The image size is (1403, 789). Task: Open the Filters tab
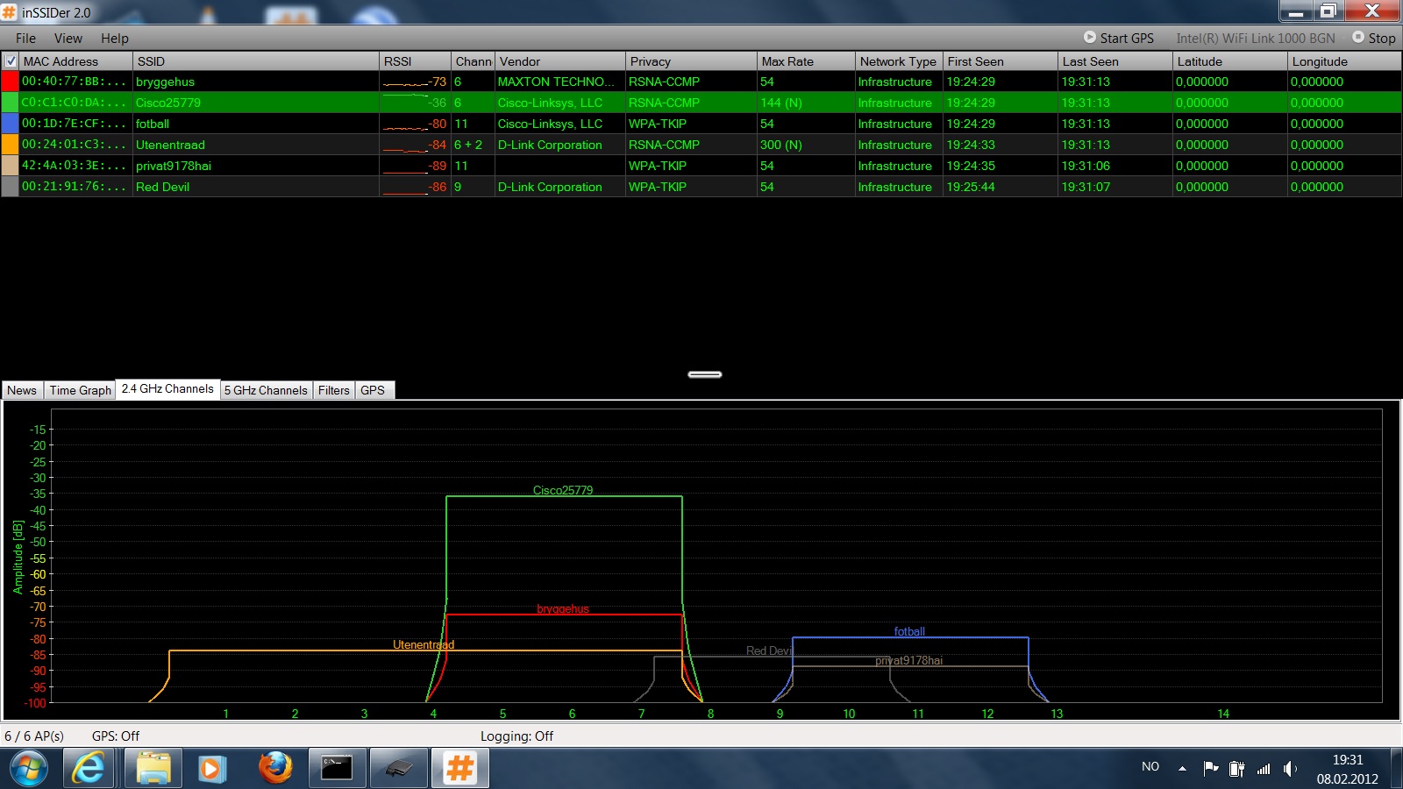coord(333,390)
